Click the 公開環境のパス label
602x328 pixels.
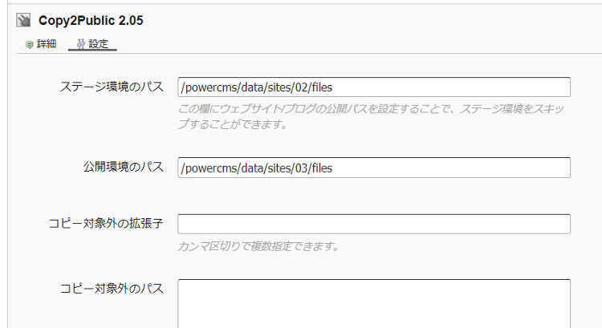coord(123,167)
